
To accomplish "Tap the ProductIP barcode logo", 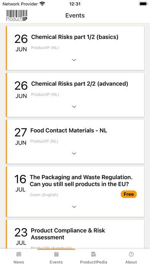I will pos(17,15).
